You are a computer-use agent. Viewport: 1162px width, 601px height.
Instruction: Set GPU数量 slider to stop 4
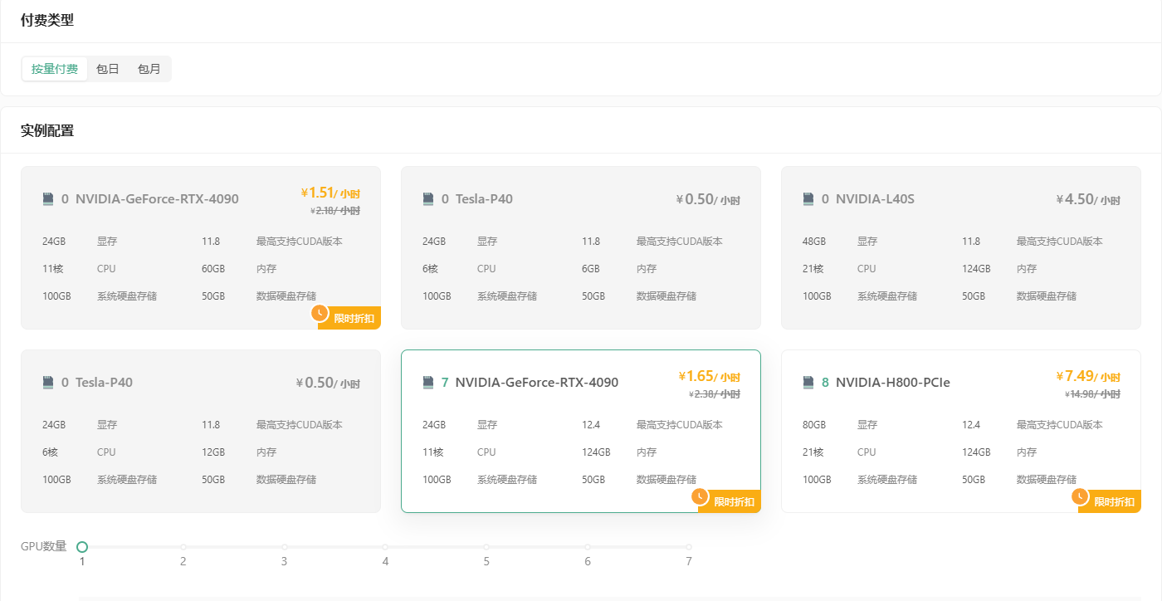[x=385, y=547]
